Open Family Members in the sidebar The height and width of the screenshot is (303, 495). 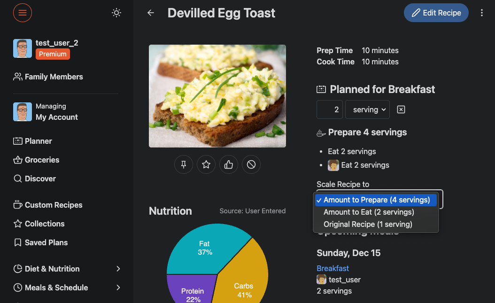click(x=54, y=77)
